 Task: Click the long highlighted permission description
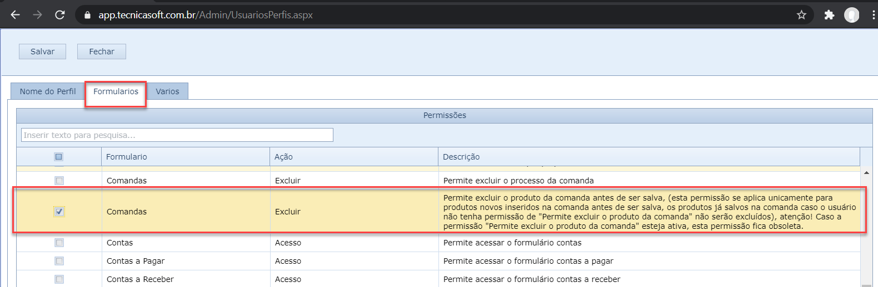[x=650, y=212]
